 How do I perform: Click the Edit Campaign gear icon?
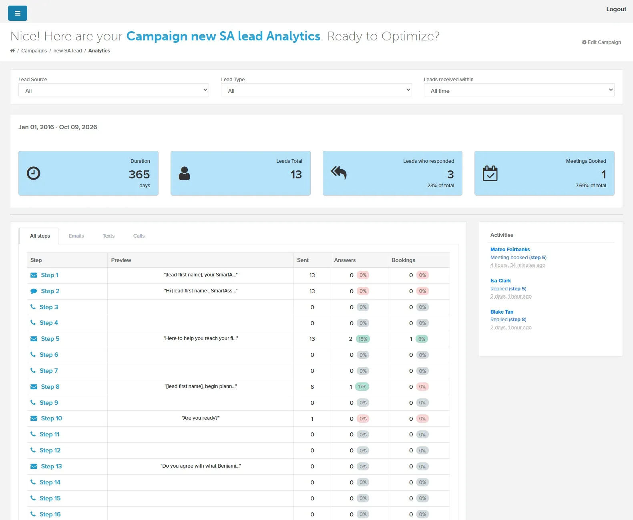(584, 42)
